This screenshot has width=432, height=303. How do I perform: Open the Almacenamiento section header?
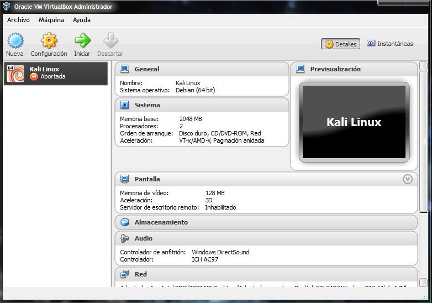point(266,222)
